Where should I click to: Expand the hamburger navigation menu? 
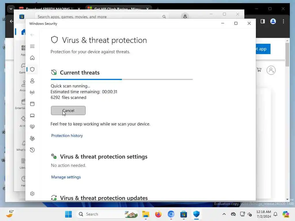tap(32, 46)
